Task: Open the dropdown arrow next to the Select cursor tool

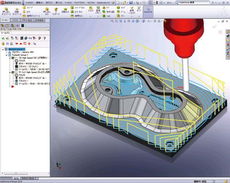Action: coord(154,3)
